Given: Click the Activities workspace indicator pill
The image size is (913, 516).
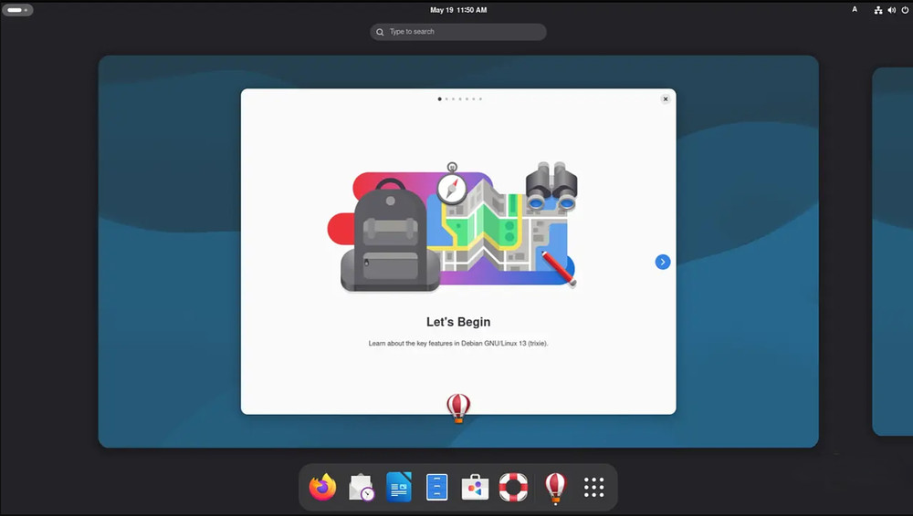Looking at the screenshot, I should click(x=17, y=10).
